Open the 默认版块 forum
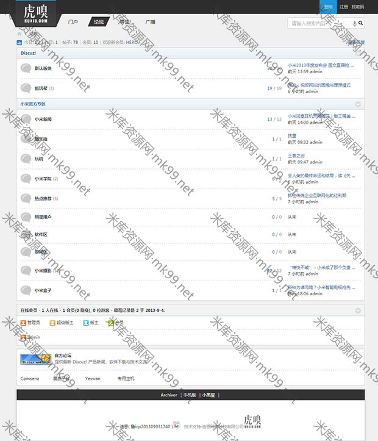This screenshot has width=378, height=441. tap(43, 68)
